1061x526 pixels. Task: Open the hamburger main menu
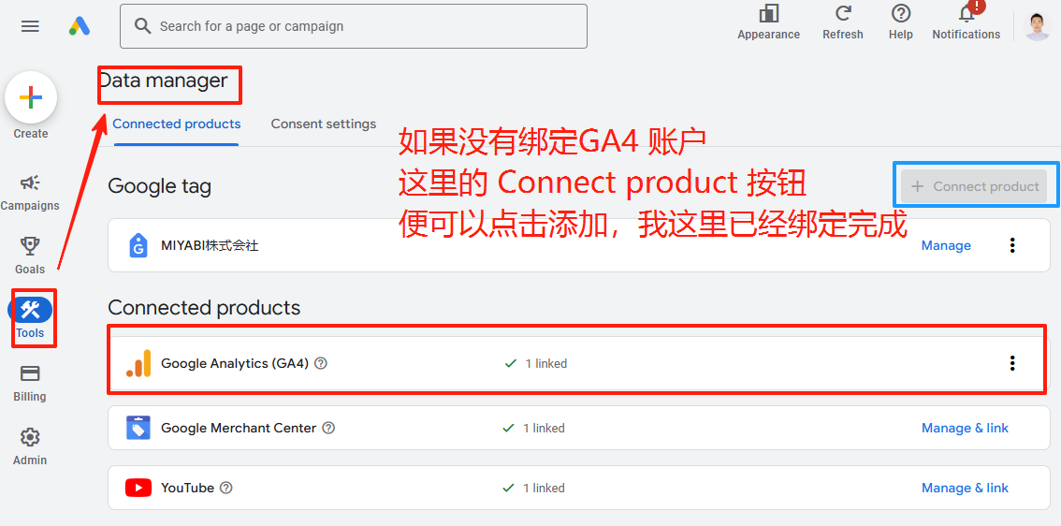(x=30, y=26)
